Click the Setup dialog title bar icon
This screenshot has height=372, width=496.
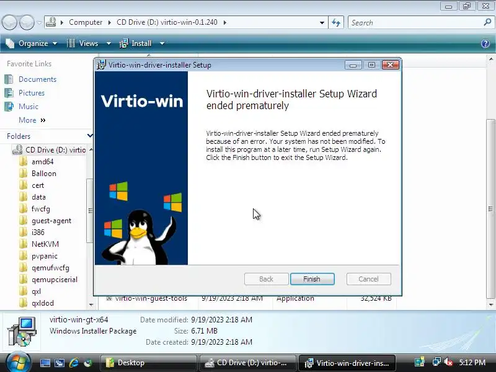[102, 65]
